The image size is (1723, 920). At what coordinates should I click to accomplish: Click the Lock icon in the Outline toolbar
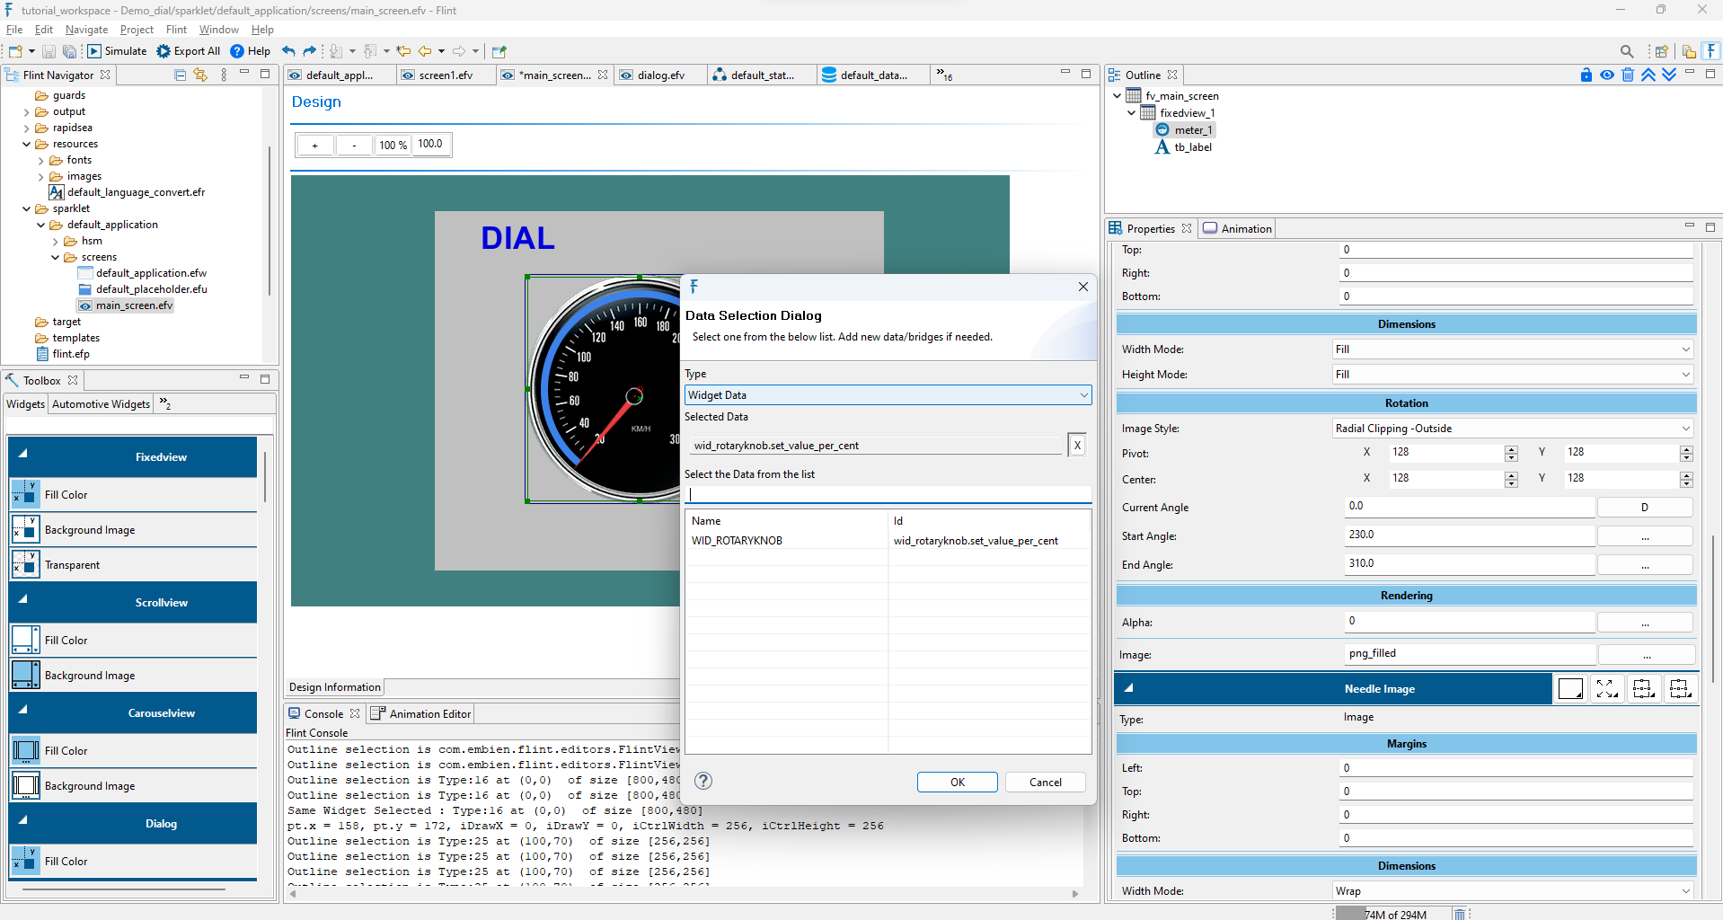[1586, 75]
